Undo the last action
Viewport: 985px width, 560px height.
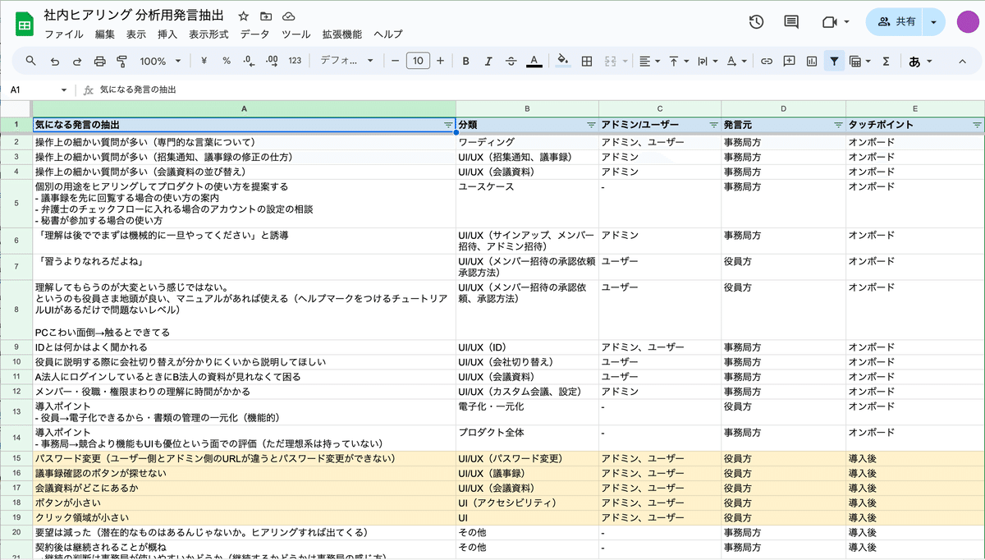pos(55,61)
